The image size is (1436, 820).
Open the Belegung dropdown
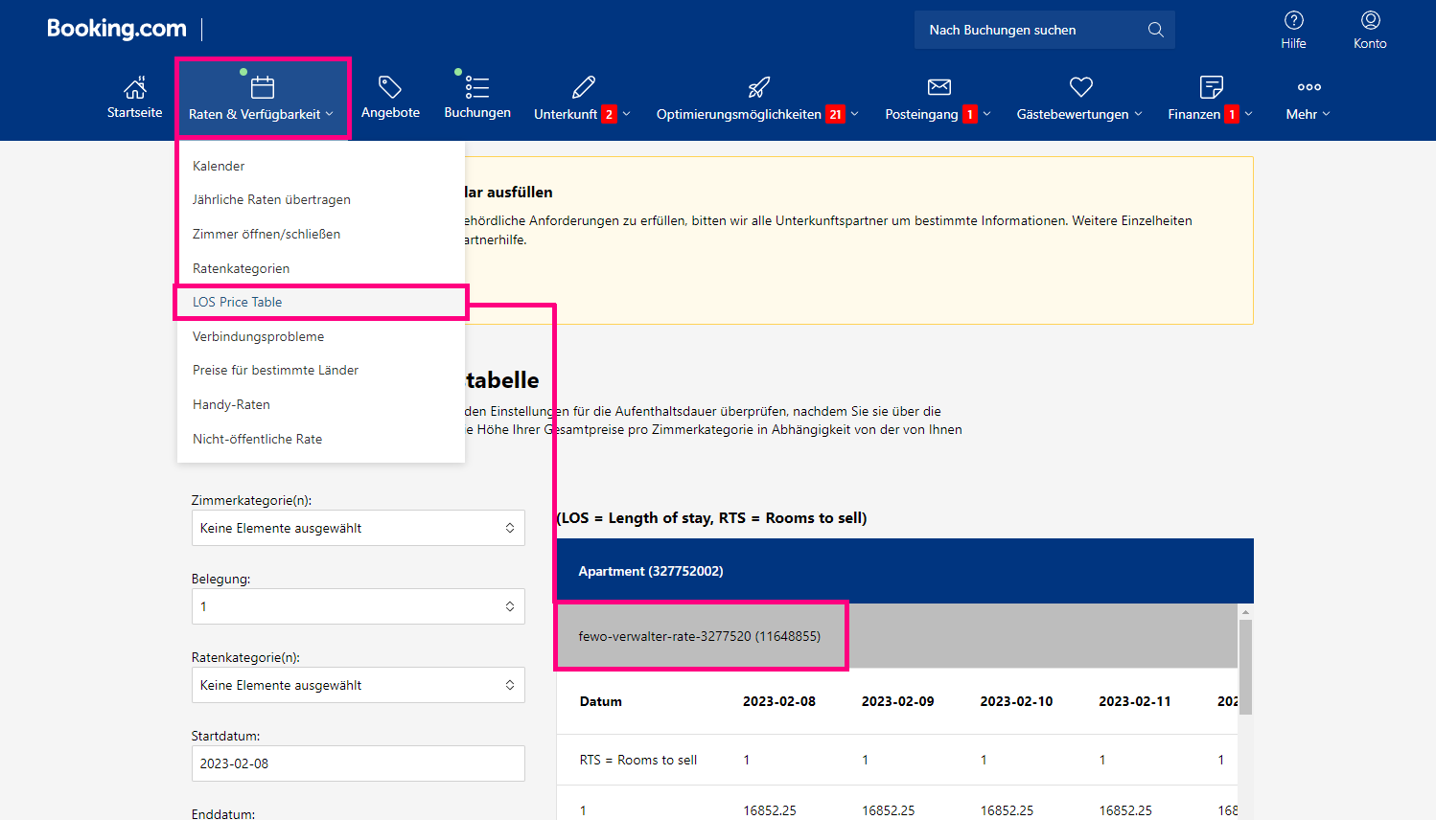point(359,606)
